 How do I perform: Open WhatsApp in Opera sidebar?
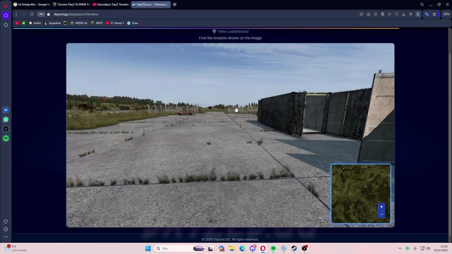pyautogui.click(x=6, y=120)
